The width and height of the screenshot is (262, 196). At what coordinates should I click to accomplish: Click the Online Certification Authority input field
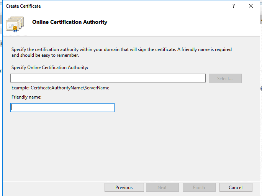tap(108, 78)
